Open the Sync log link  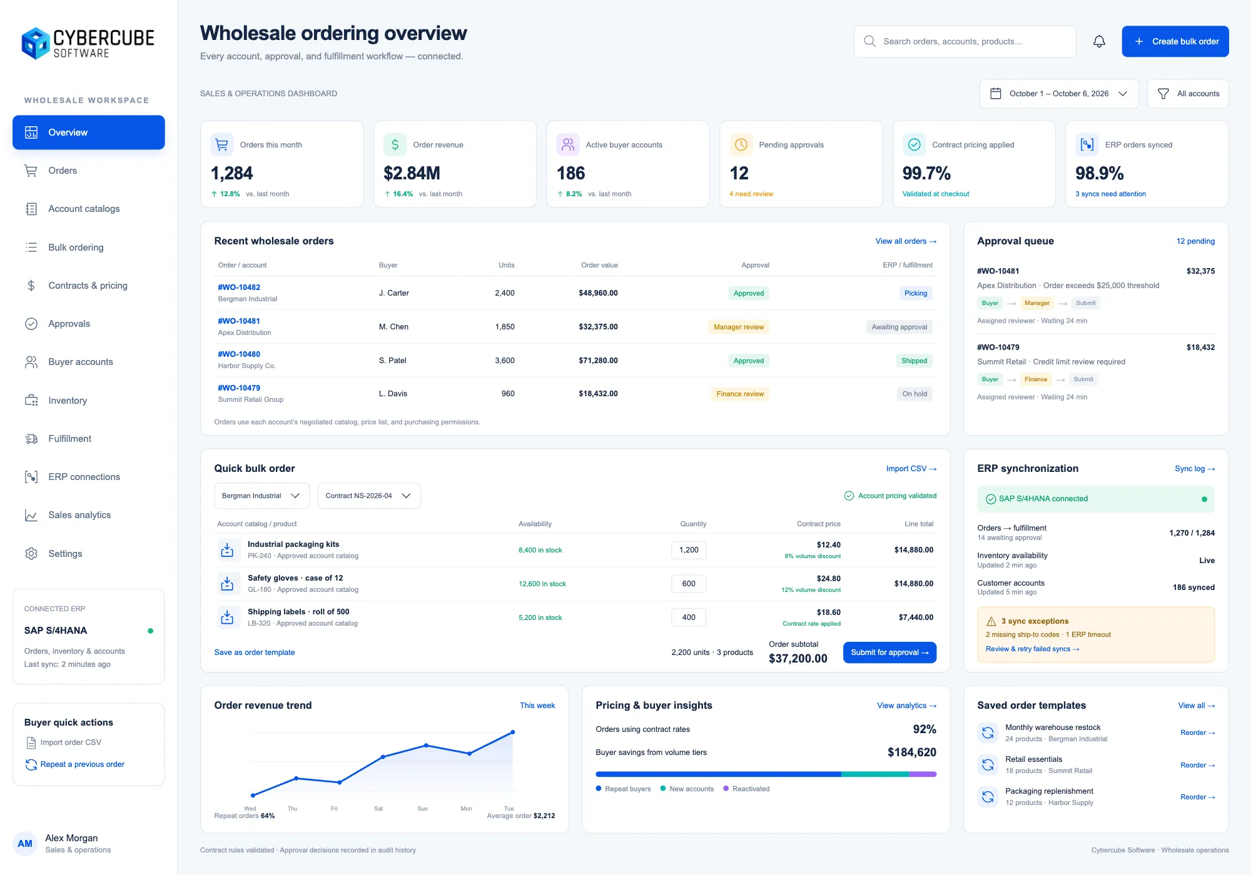click(1195, 469)
